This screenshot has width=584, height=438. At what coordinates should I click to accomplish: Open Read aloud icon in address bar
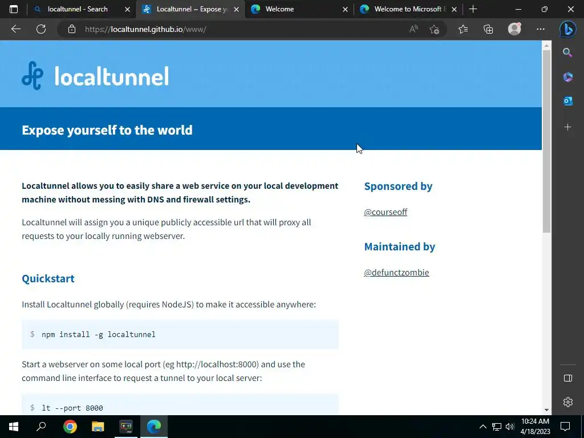coord(413,29)
